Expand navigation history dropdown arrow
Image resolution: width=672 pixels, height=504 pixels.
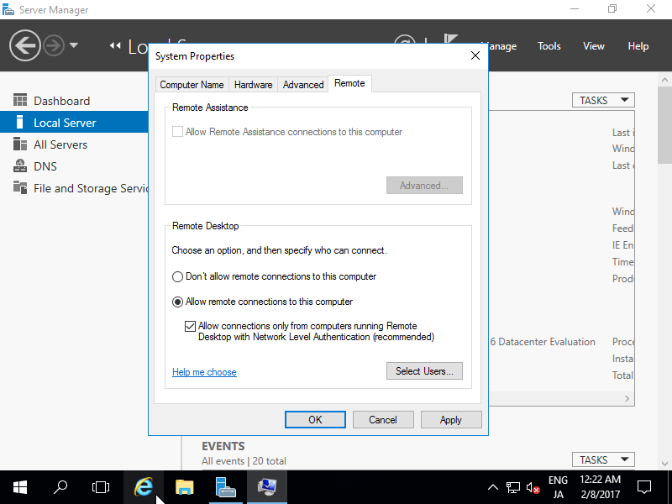(74, 45)
